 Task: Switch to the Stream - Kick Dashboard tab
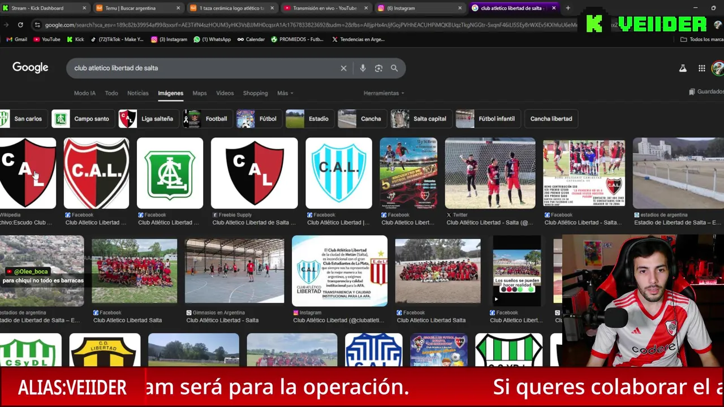44,8
